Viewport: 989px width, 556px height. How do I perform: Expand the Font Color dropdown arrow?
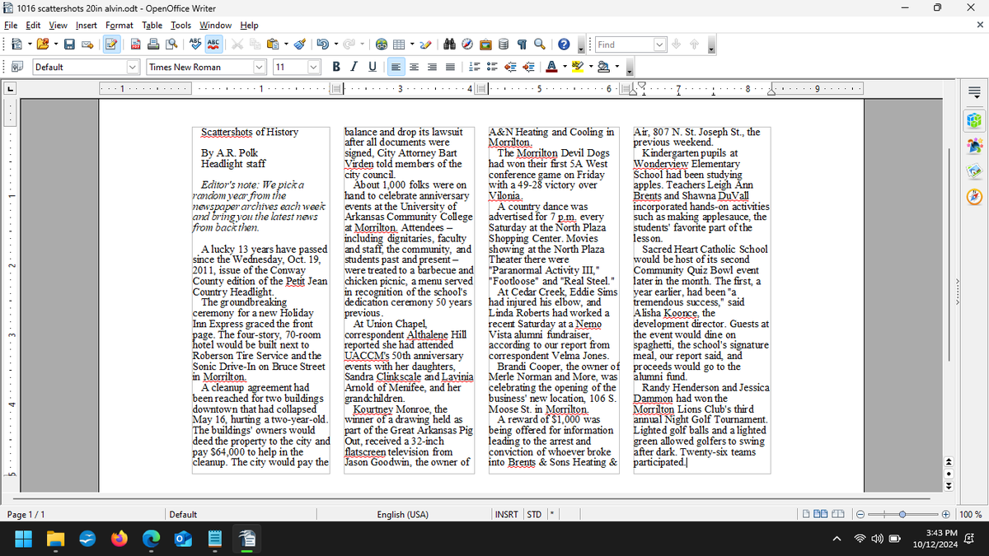[x=564, y=67]
